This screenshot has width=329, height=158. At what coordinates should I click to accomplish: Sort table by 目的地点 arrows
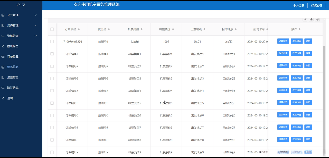click(x=236, y=29)
